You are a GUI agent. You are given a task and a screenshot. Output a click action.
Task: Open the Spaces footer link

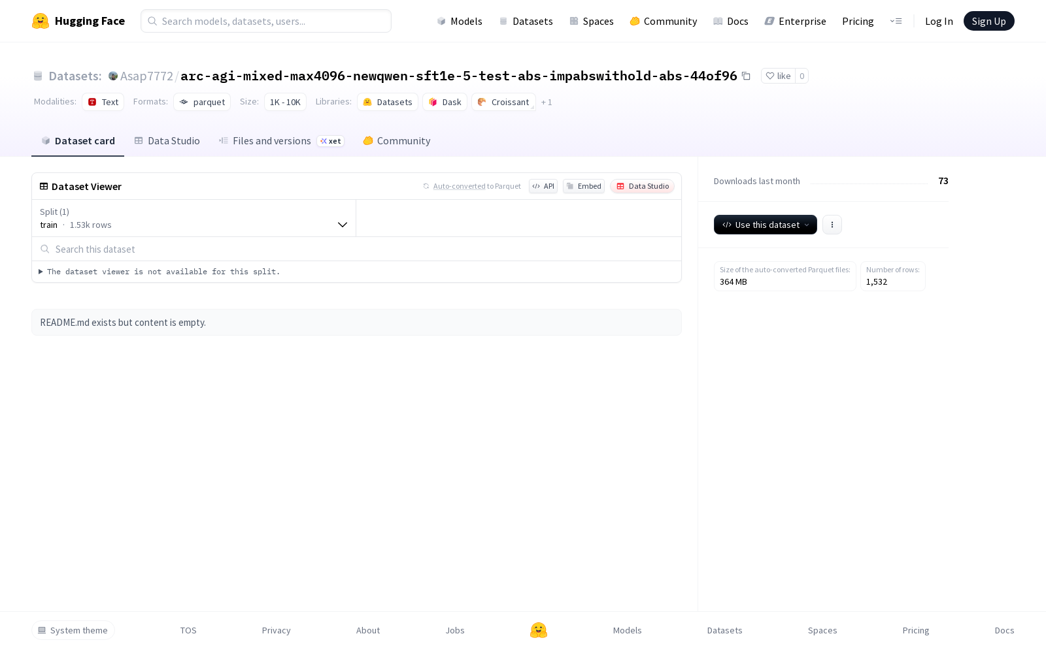(x=822, y=630)
